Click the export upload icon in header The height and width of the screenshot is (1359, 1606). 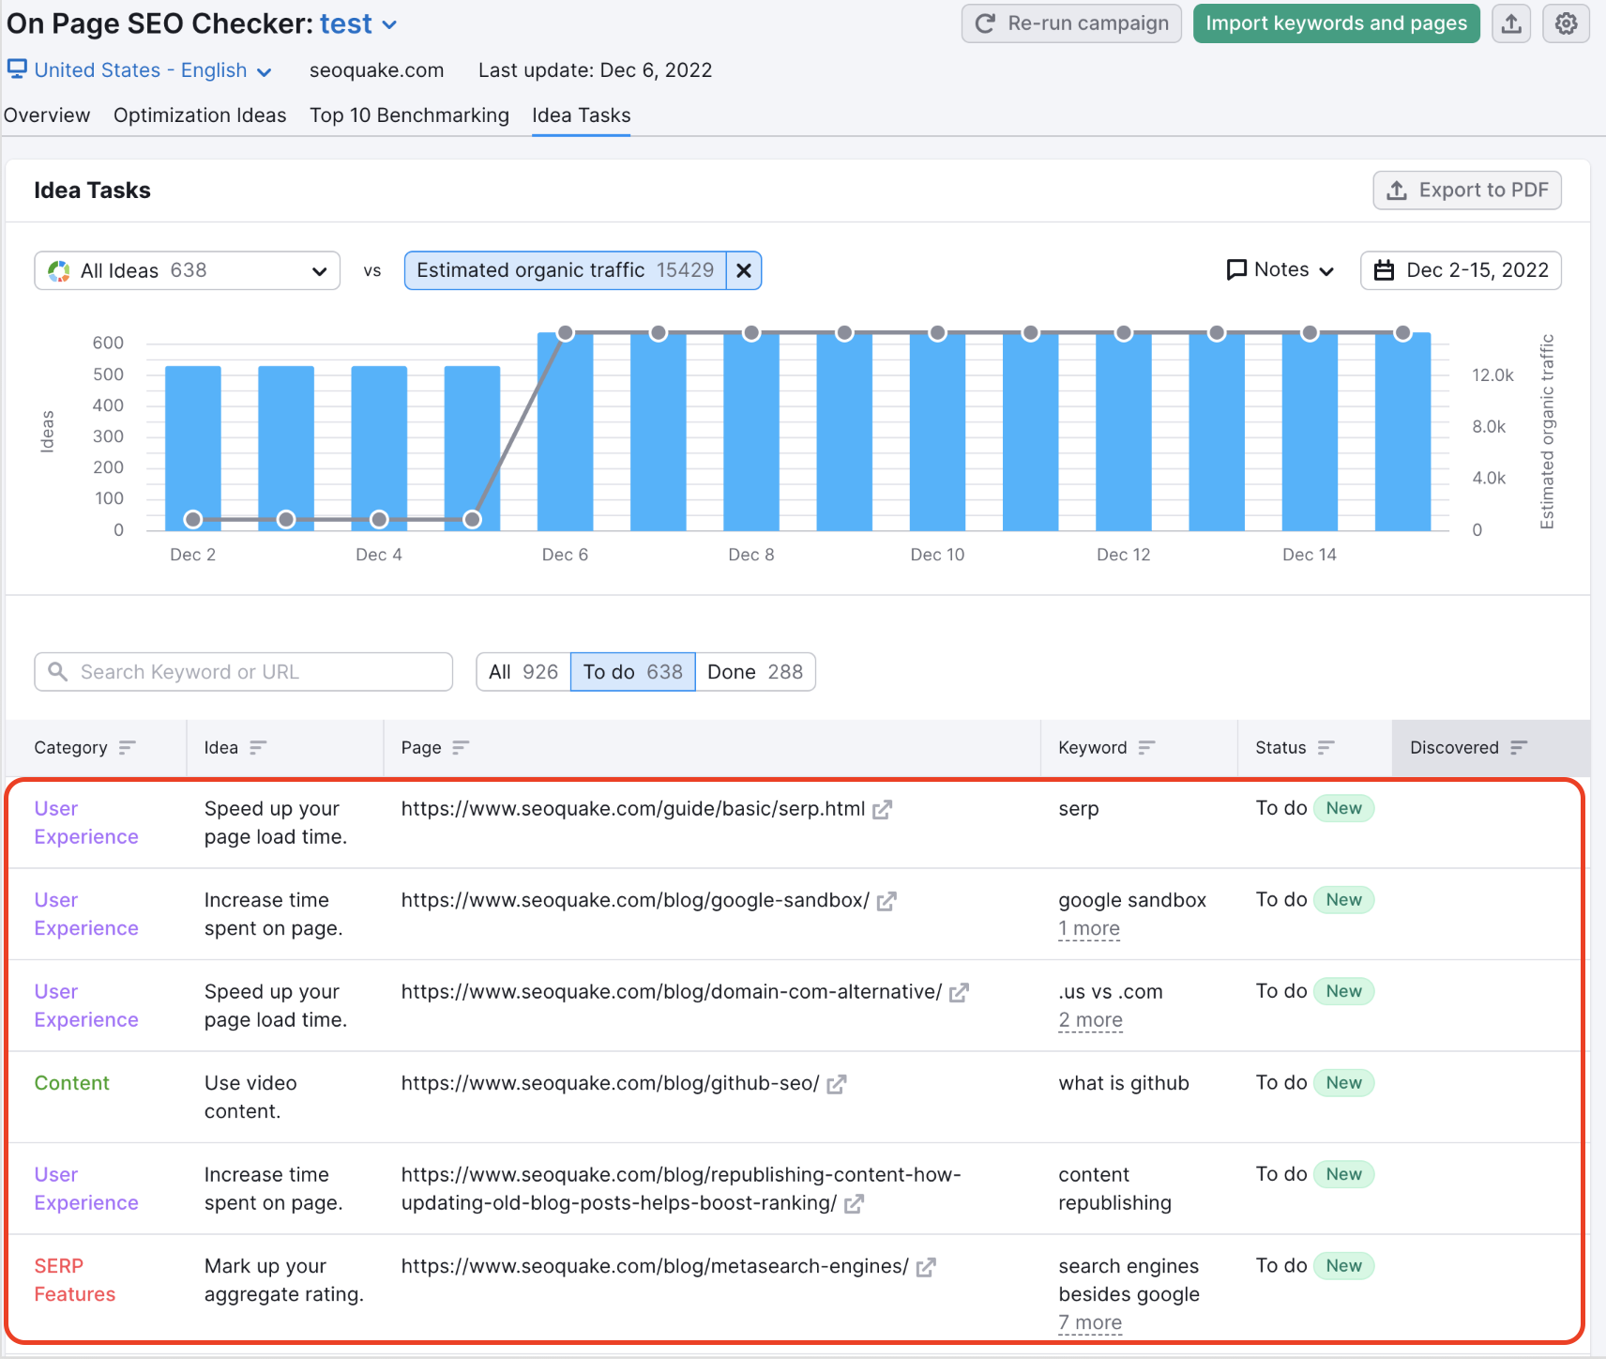[1511, 23]
